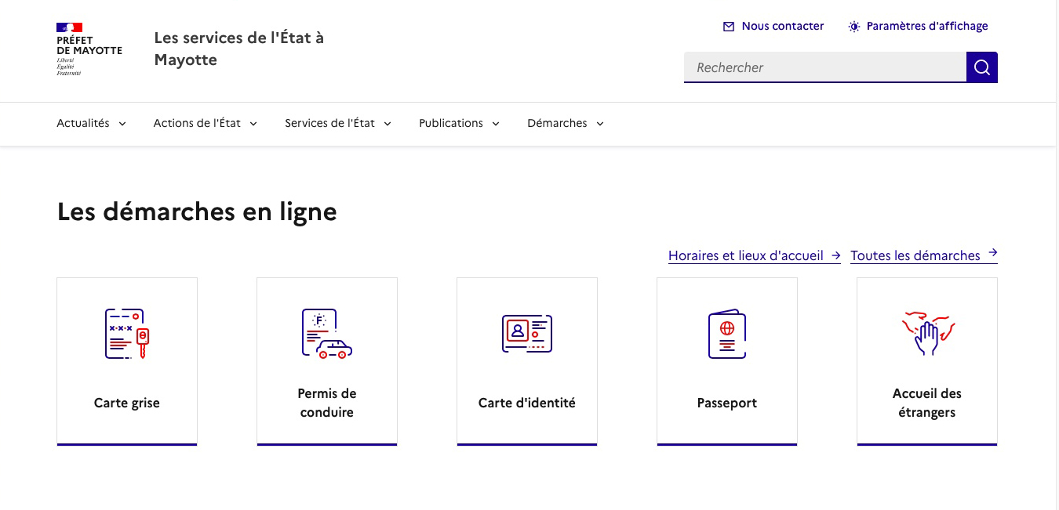Click the magnifying glass search icon
The height and width of the screenshot is (510, 1059).
(x=981, y=67)
